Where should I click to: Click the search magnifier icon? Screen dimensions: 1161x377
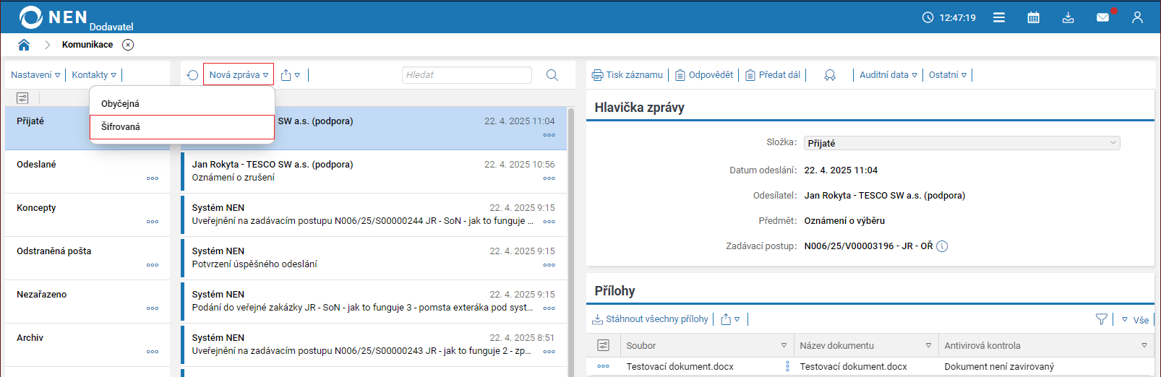(552, 75)
